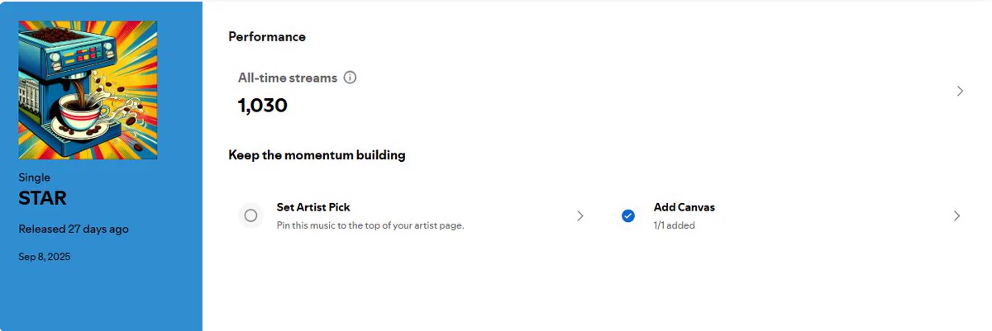The image size is (992, 331).
Task: Click the '1/1 added' canvas status
Action: coord(675,225)
